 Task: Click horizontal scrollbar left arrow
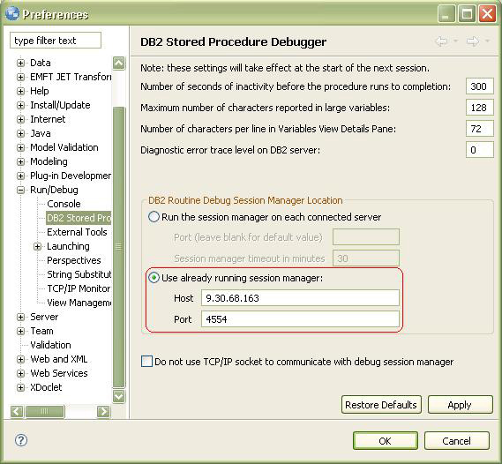[x=17, y=411]
